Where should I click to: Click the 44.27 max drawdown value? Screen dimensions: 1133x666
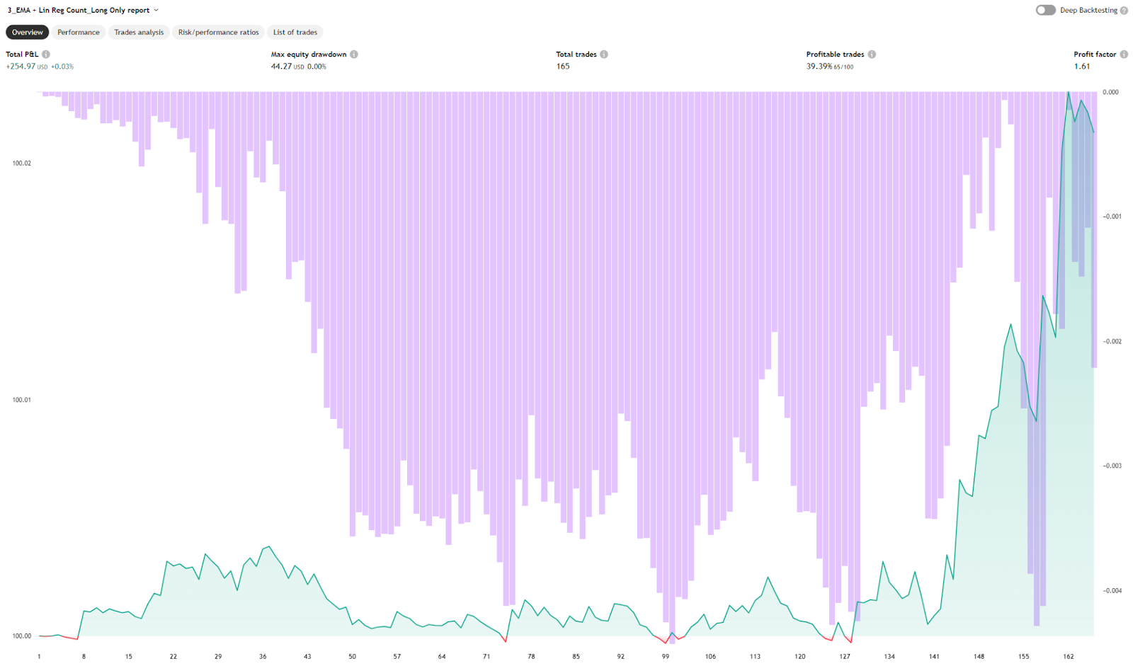[281, 67]
